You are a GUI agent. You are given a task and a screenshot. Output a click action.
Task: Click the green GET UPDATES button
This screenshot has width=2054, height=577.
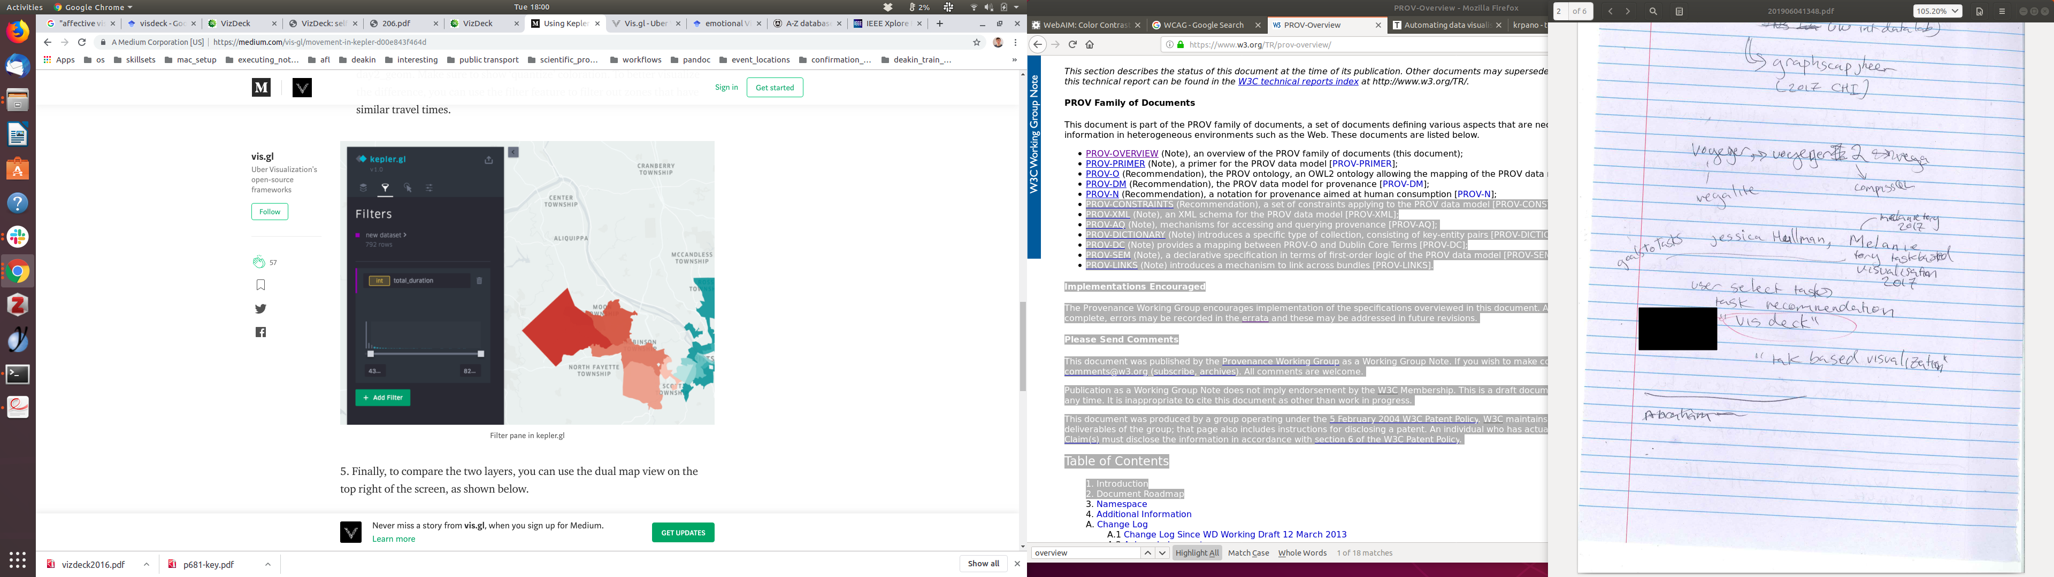pyautogui.click(x=683, y=532)
